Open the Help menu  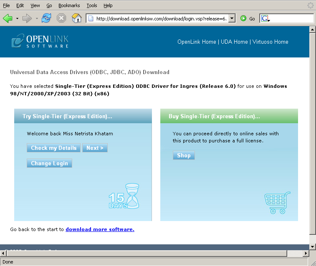(108, 5)
